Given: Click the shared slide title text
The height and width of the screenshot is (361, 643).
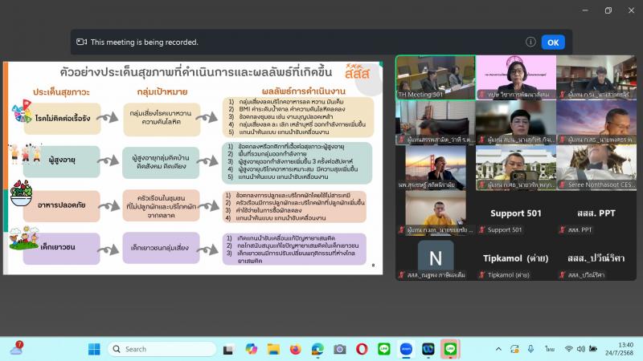Looking at the screenshot, I should 196,72.
